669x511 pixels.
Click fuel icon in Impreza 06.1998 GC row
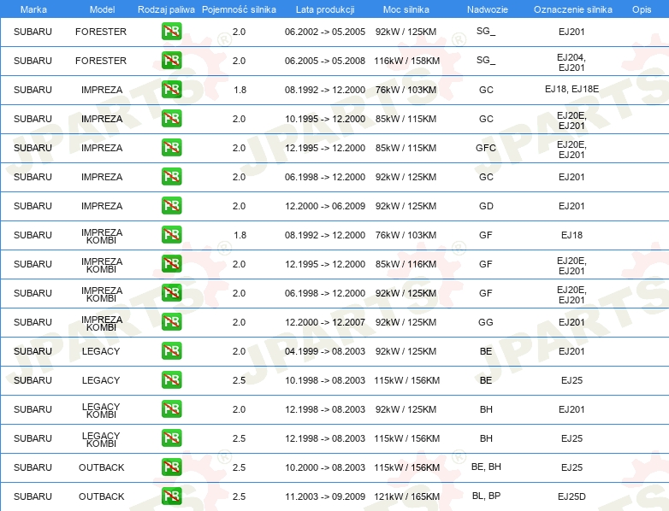(x=171, y=176)
